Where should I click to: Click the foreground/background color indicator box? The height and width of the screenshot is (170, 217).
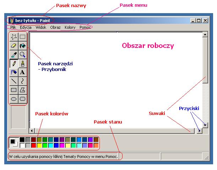point(14,143)
